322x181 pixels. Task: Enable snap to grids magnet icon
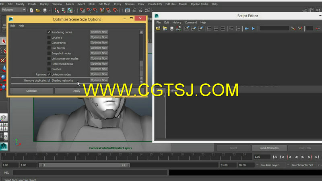(83, 10)
